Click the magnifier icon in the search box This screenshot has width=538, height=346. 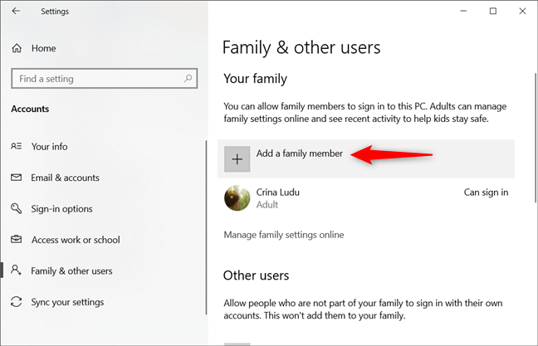click(x=187, y=79)
